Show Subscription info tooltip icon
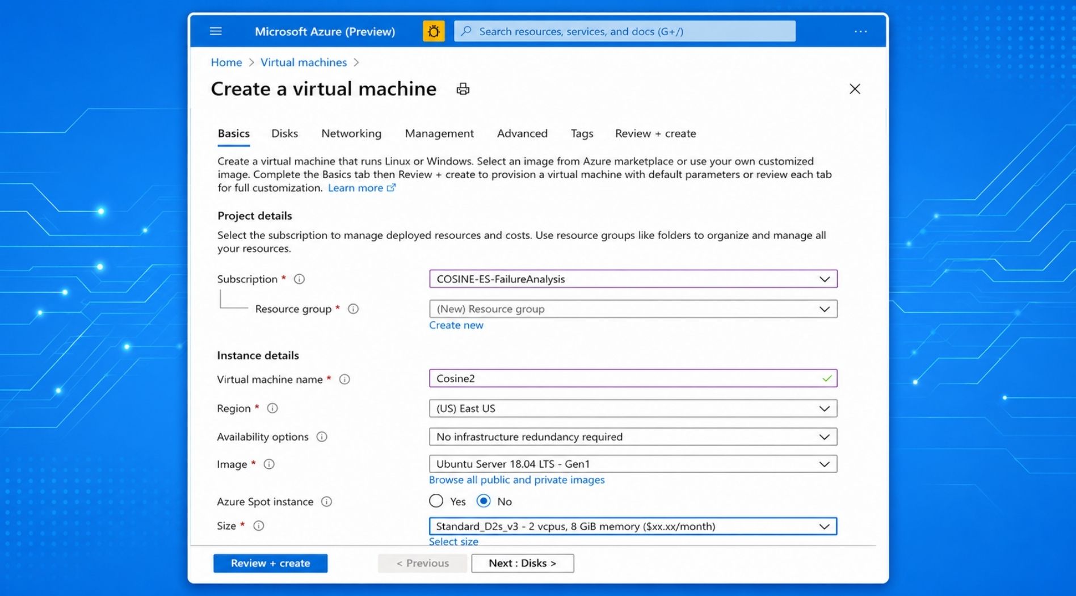 click(299, 279)
